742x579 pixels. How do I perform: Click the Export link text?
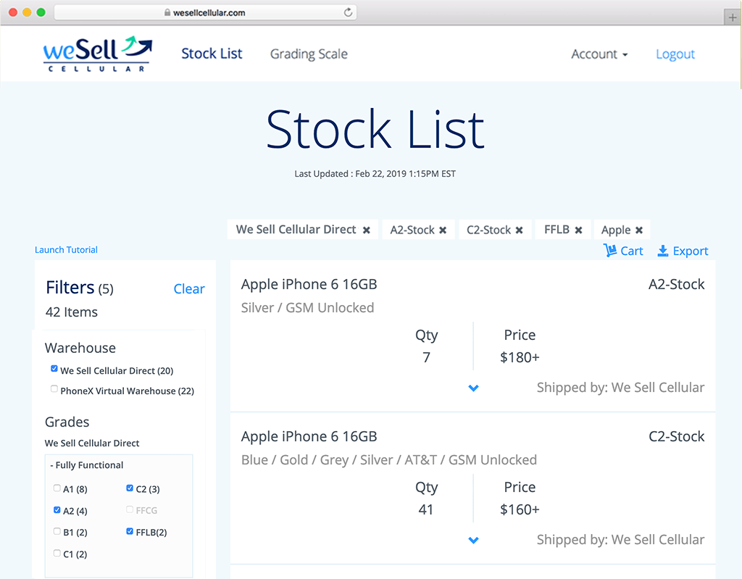pos(691,251)
